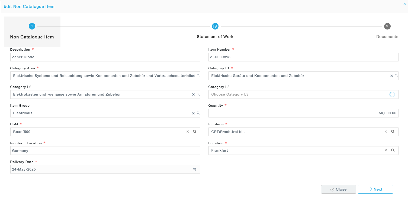Search UoM using magnifier icon

(x=195, y=132)
